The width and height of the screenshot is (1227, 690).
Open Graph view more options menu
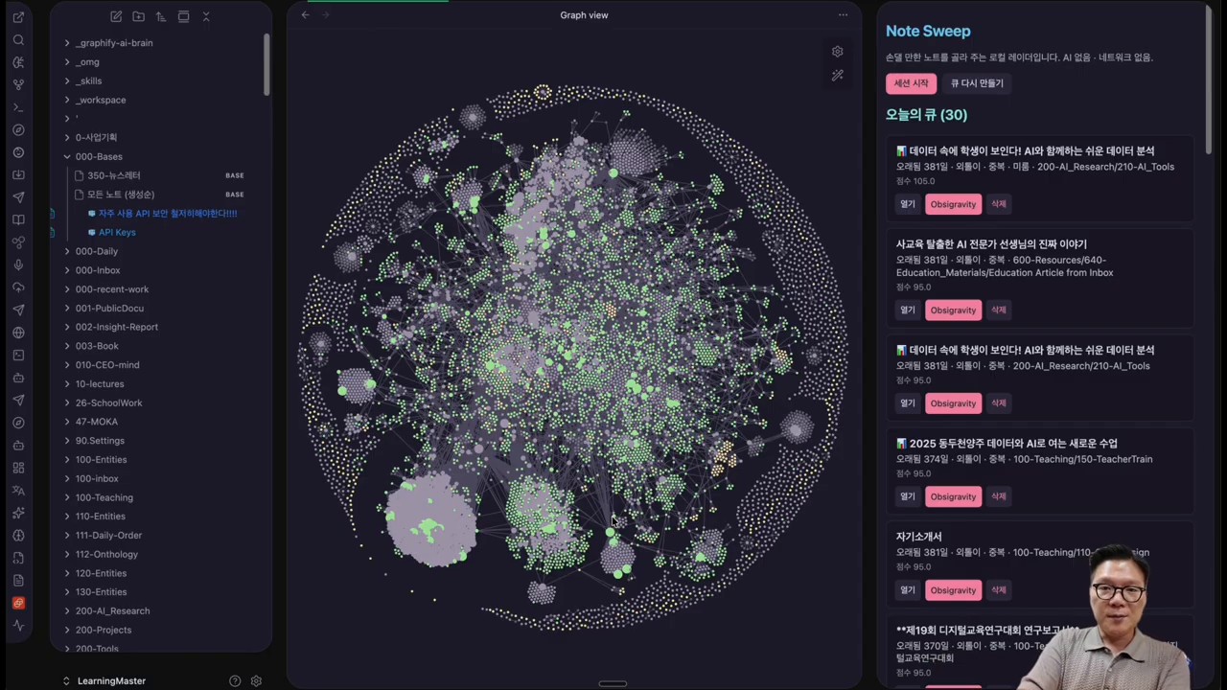[x=843, y=15]
